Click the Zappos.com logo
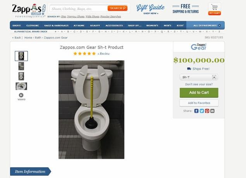 click(x=29, y=10)
